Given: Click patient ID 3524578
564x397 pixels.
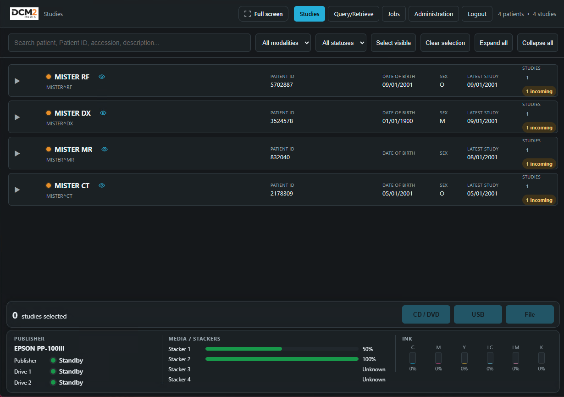Looking at the screenshot, I should coord(282,121).
